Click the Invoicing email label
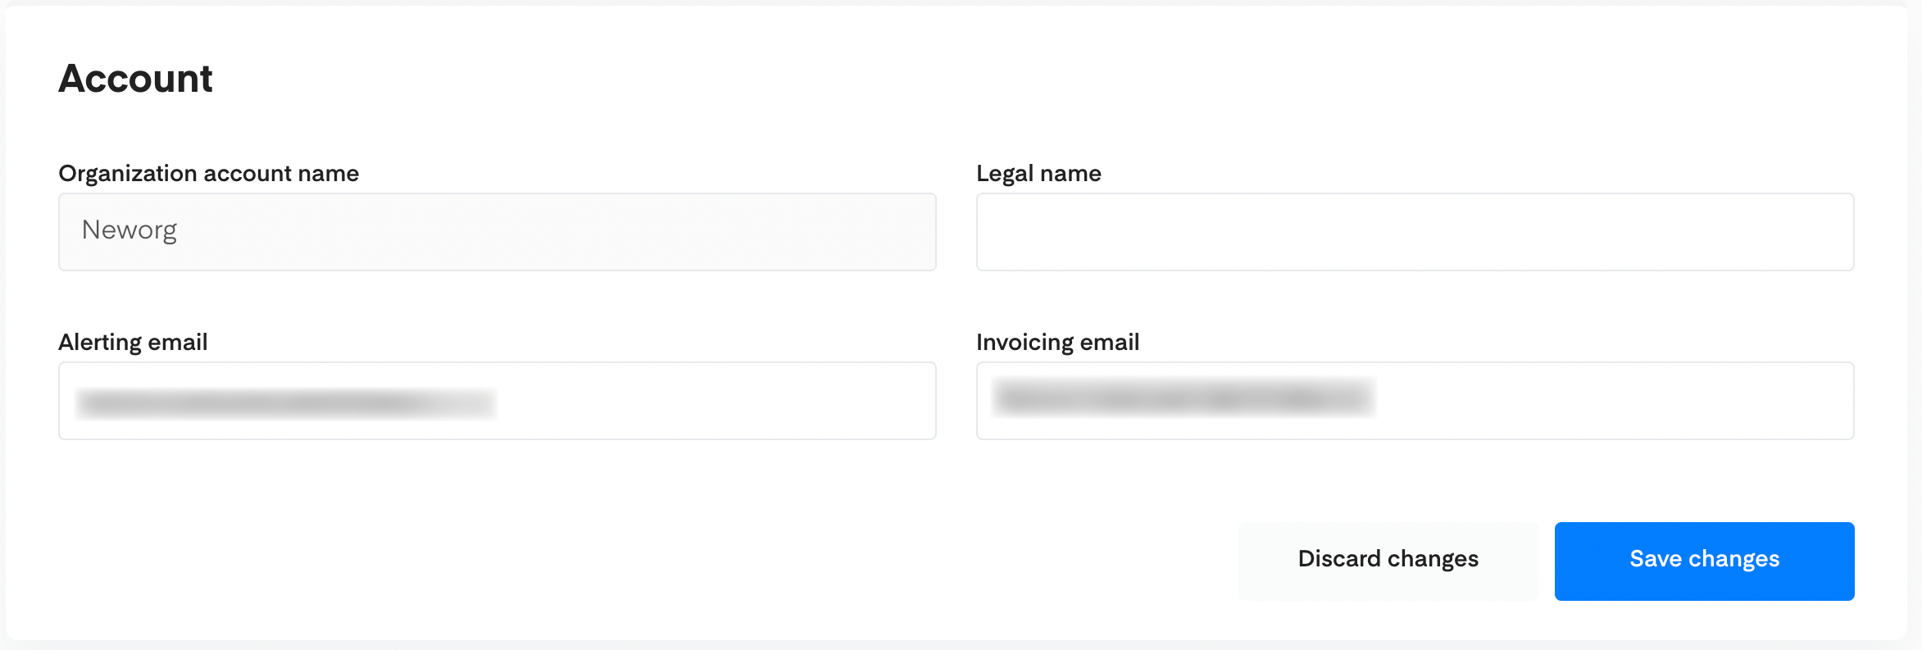Screen dimensions: 1922x650 [x=1057, y=343]
